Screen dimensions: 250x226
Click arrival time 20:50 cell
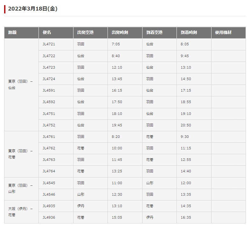click(194, 125)
